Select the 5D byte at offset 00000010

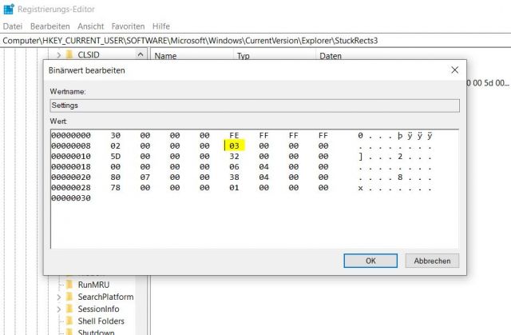(115, 156)
